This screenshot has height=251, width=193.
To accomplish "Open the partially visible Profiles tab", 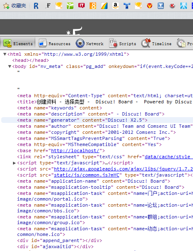I will (x=185, y=44).
